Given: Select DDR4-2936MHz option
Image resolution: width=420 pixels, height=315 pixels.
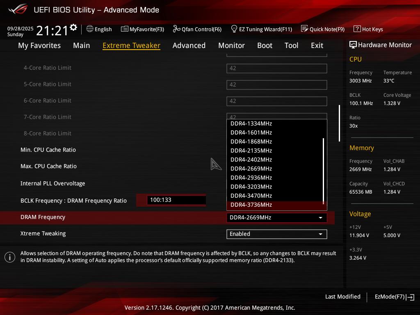Looking at the screenshot, I should click(x=275, y=178).
